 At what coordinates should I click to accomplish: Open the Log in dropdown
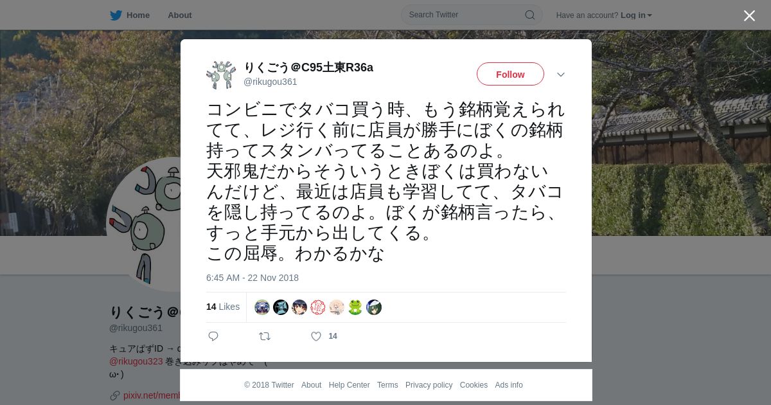[x=636, y=15]
